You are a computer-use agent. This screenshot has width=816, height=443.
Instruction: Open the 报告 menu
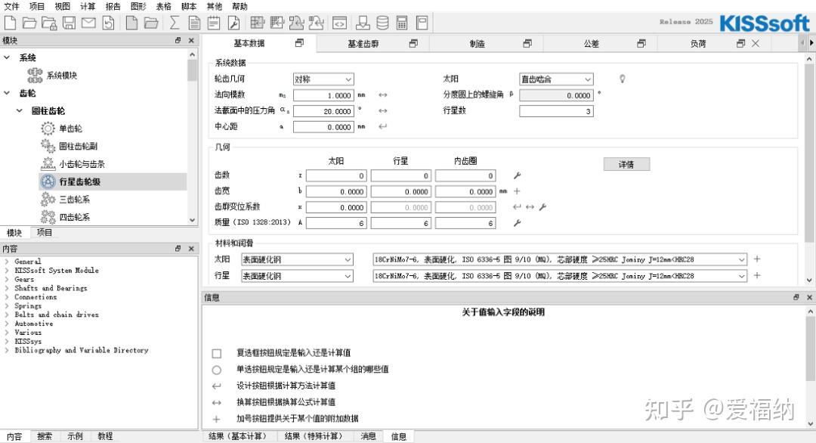click(113, 6)
